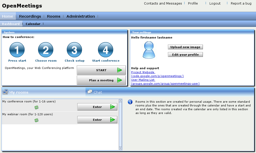Switch to the My rooms tab
This screenshot has height=153, width=256.
tap(44, 92)
